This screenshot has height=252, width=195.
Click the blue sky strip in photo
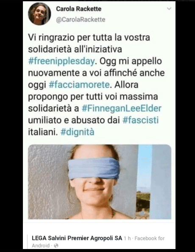pyautogui.click(x=145, y=167)
